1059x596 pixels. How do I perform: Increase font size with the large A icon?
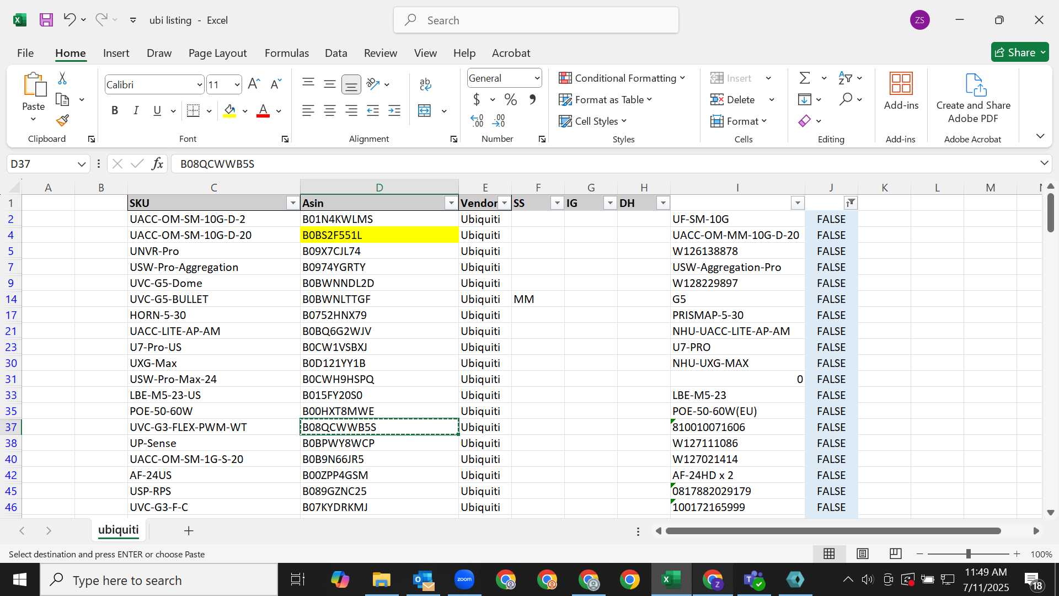pos(254,84)
